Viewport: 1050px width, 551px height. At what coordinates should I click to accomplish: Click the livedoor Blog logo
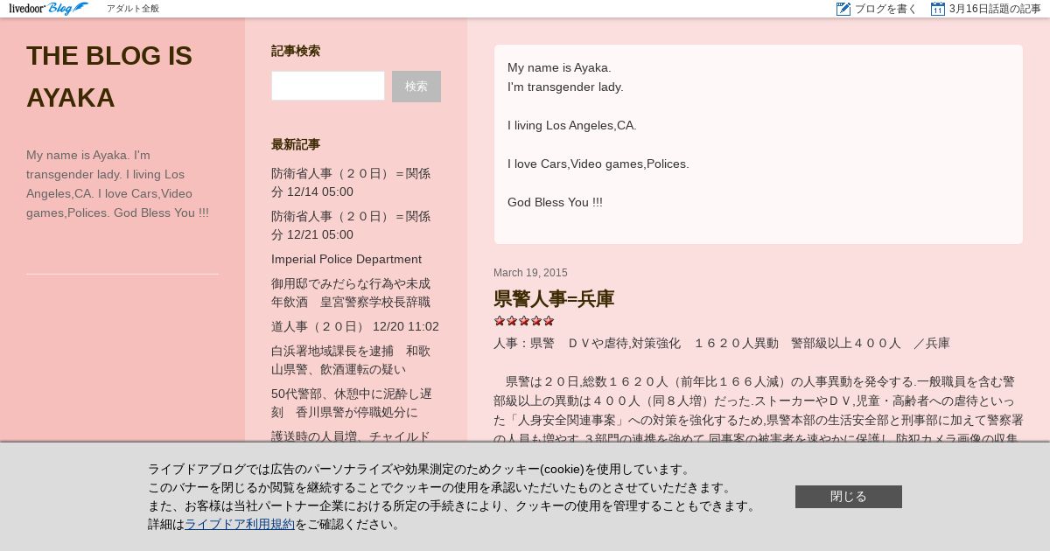coord(48,9)
